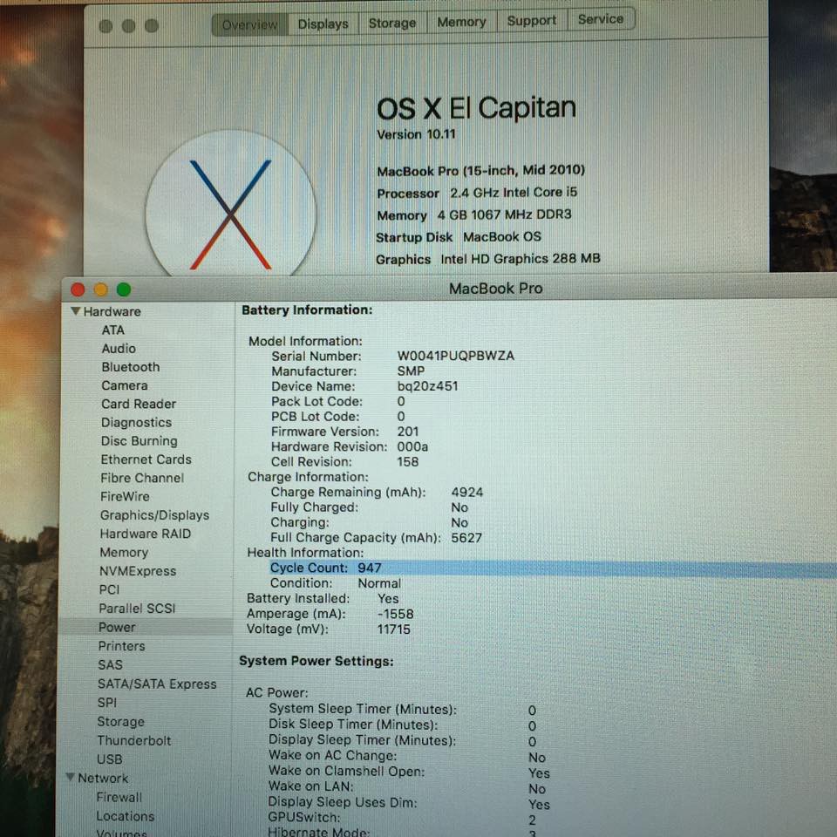Select NVMExpress in the sidebar
Viewport: 837px width, 837px height.
pos(138,571)
